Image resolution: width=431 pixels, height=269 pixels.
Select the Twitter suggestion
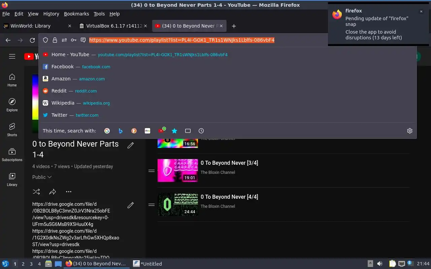(x=228, y=115)
